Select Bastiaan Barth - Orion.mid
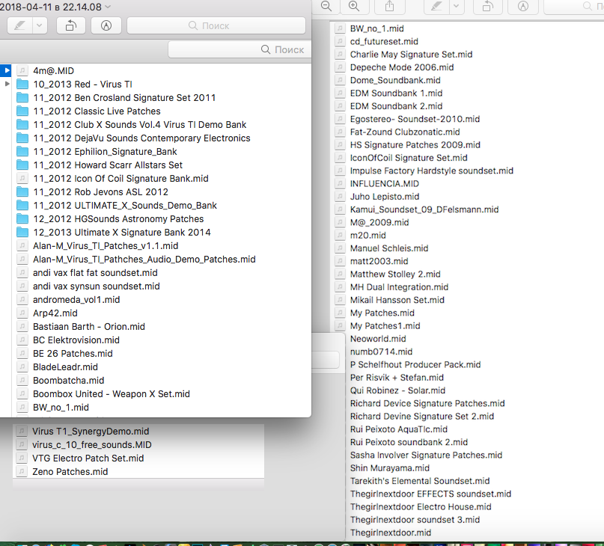 [89, 327]
